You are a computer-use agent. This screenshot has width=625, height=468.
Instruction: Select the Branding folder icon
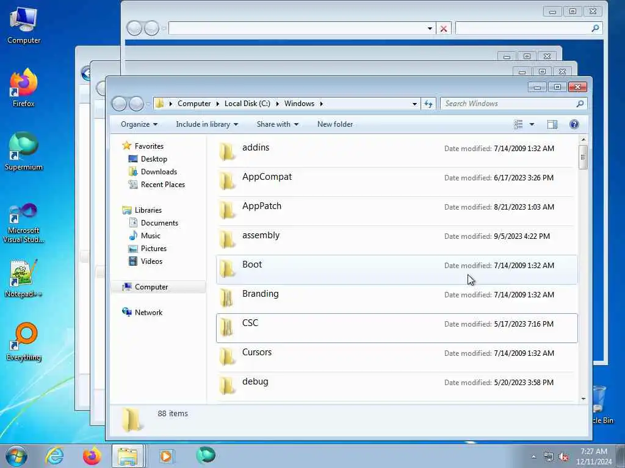coord(227,298)
